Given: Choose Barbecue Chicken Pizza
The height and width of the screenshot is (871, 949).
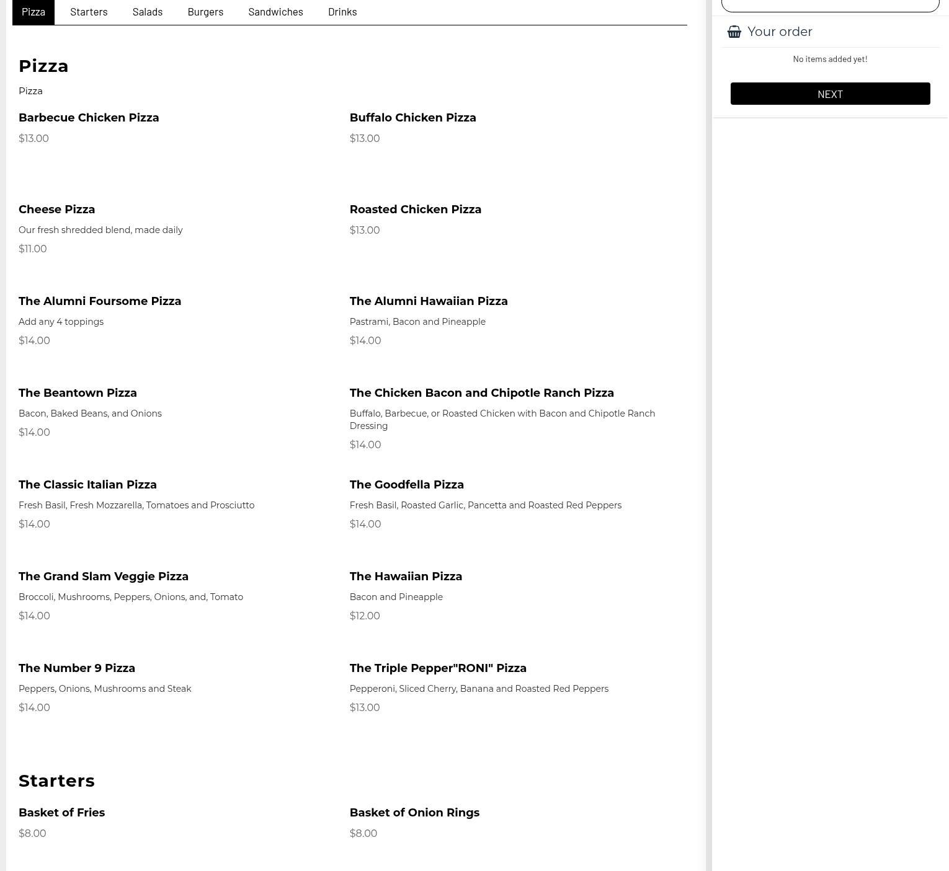Looking at the screenshot, I should click(x=89, y=118).
